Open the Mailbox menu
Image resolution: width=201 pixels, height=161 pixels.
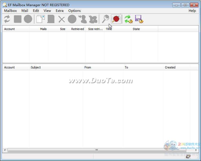point(10,11)
